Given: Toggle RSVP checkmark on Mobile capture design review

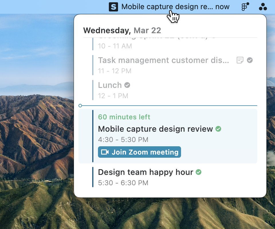Looking at the screenshot, I should [x=218, y=129].
